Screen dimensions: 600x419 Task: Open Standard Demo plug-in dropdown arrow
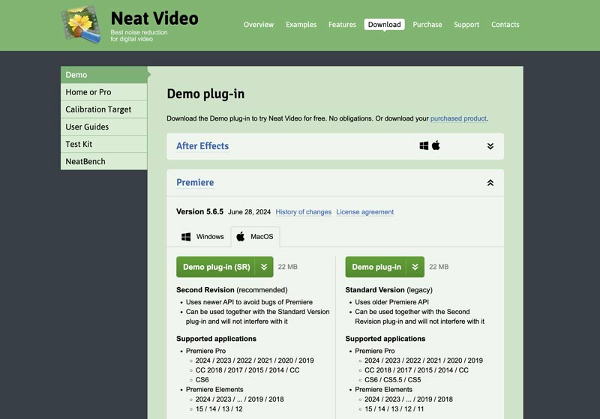[415, 267]
